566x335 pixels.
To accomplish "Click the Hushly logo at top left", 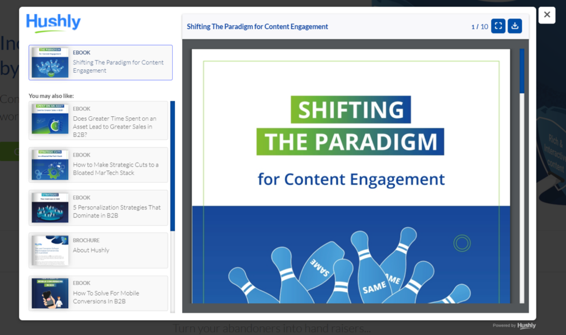I will click(53, 23).
